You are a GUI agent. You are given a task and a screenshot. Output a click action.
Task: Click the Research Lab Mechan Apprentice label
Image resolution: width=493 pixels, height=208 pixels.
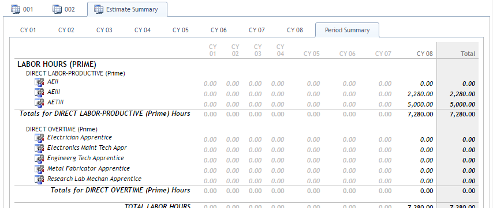(x=94, y=179)
